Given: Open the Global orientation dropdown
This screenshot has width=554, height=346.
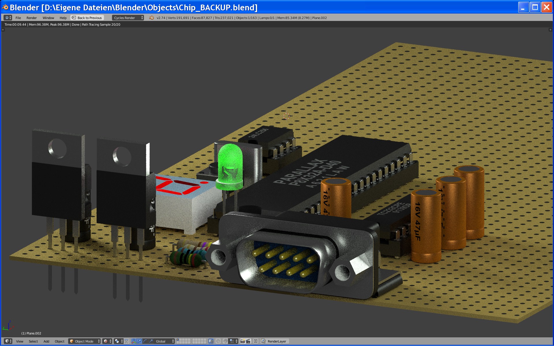Looking at the screenshot, I should coord(163,341).
